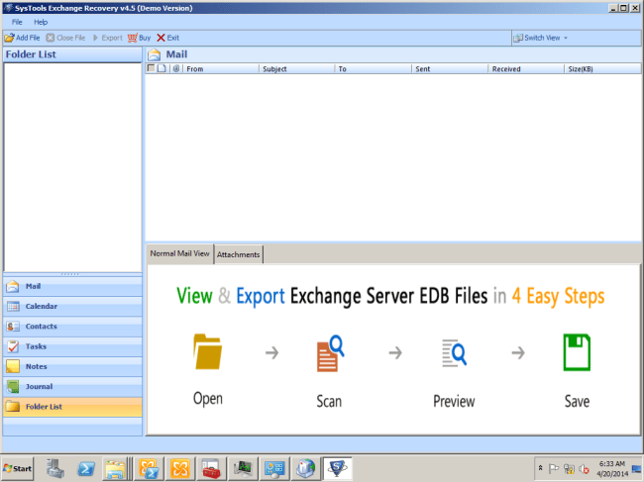Open the File menu

[x=17, y=22]
